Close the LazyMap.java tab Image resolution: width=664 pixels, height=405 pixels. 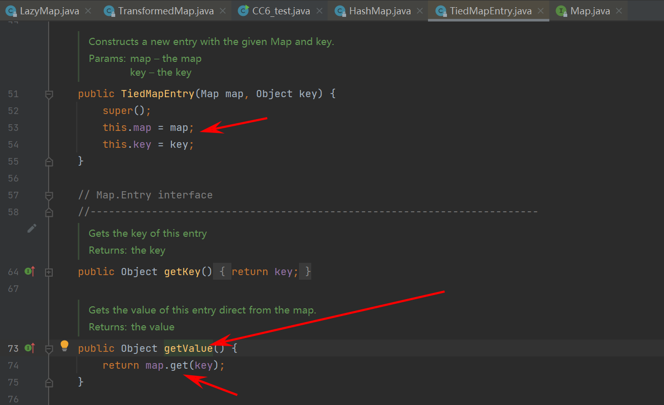point(88,11)
